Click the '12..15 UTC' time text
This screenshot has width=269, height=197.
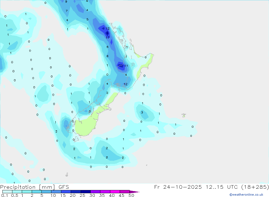click(222, 187)
